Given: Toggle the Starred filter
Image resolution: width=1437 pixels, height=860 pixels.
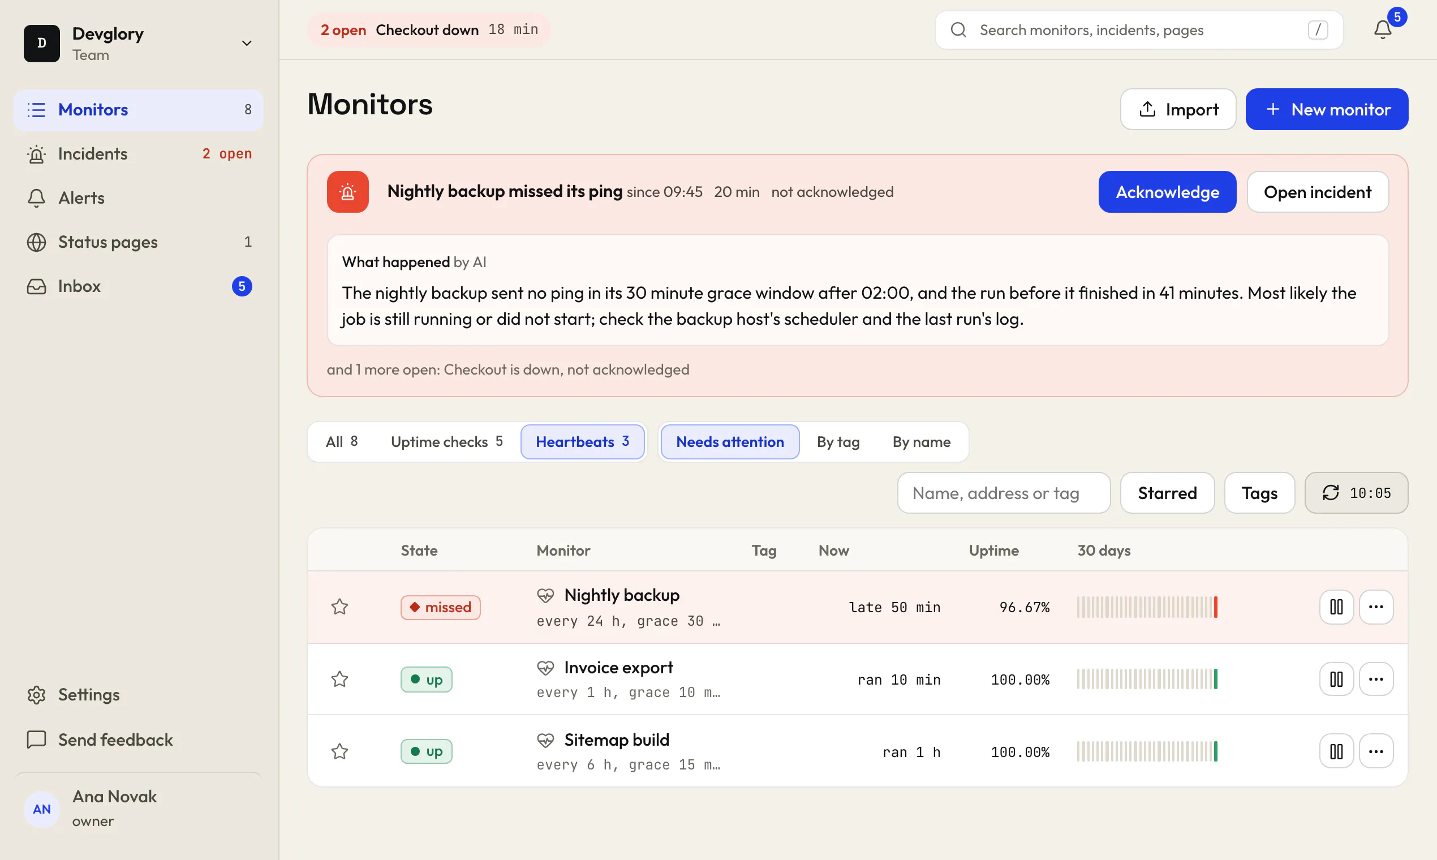Looking at the screenshot, I should coord(1167,493).
